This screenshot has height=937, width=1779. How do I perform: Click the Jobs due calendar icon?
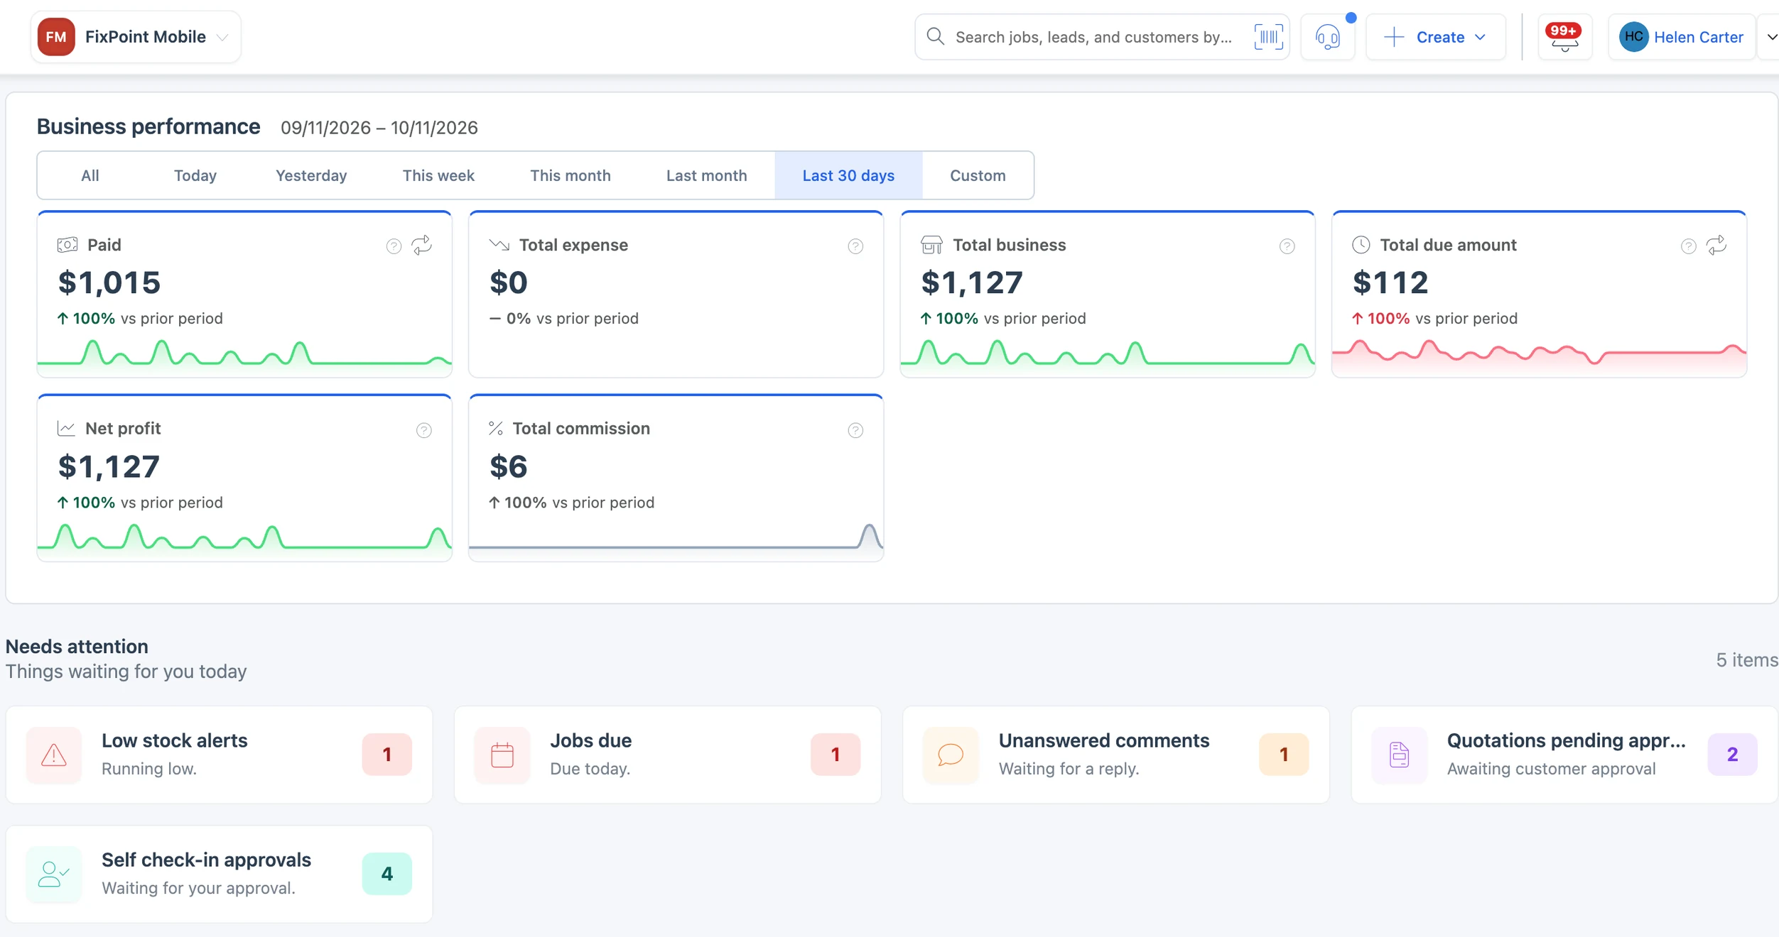click(502, 755)
